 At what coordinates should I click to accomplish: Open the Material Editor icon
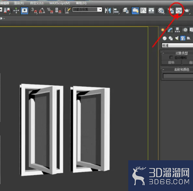pyautogui.click(x=161, y=10)
